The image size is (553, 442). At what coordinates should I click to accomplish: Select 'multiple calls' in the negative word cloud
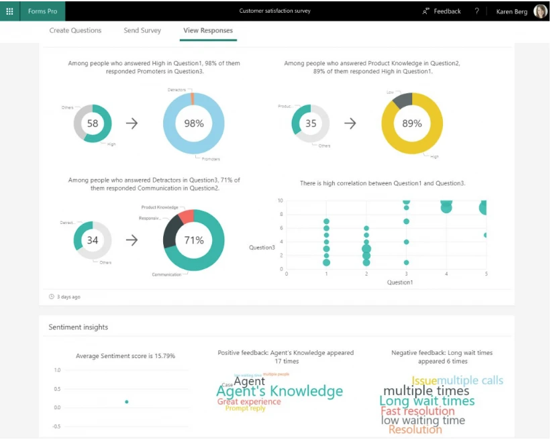coord(469,380)
